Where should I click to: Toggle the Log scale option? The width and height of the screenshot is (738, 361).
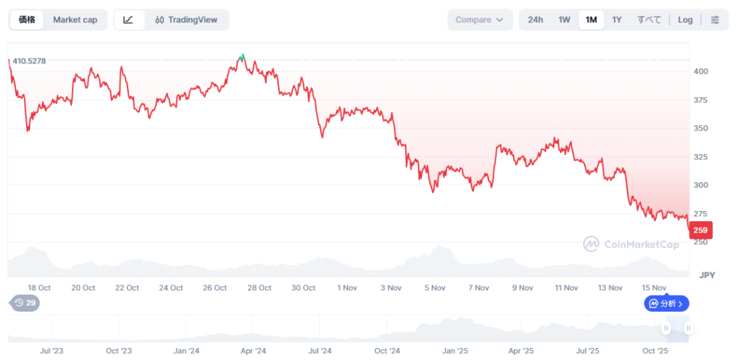[685, 19]
